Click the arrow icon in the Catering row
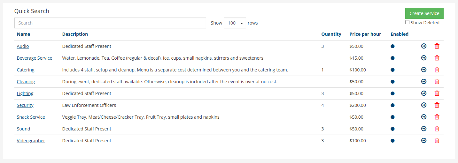The image size is (458, 163). tap(424, 70)
